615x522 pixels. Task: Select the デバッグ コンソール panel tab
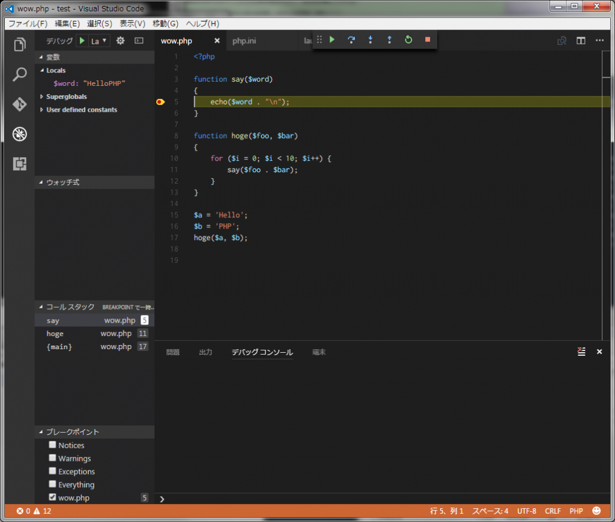pos(262,352)
